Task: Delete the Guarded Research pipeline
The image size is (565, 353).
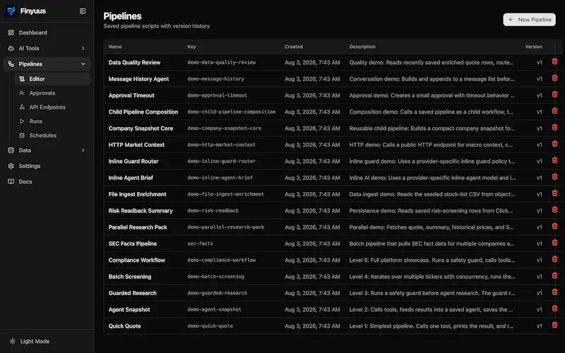Action: pos(554,292)
